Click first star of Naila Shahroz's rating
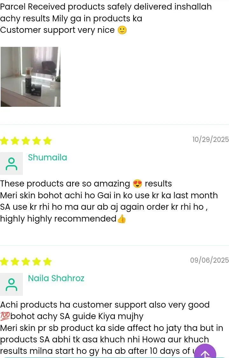This screenshot has height=358, width=229. tap(4, 262)
